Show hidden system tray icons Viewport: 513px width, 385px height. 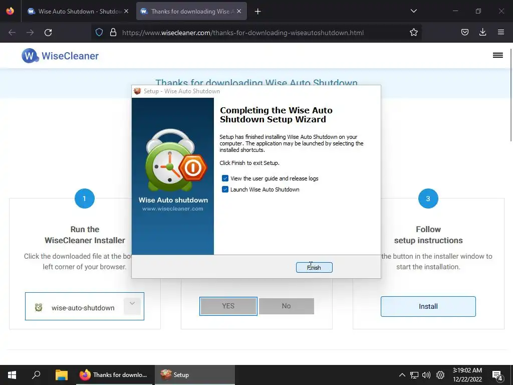402,375
